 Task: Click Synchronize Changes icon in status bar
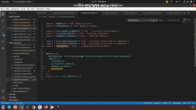13,103
